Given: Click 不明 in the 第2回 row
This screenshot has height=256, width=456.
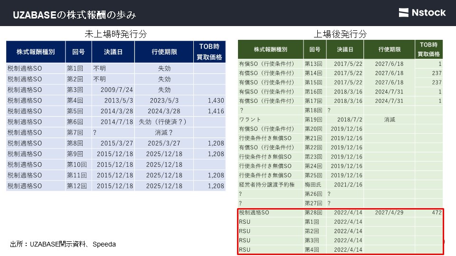Looking at the screenshot, I should tap(99, 79).
